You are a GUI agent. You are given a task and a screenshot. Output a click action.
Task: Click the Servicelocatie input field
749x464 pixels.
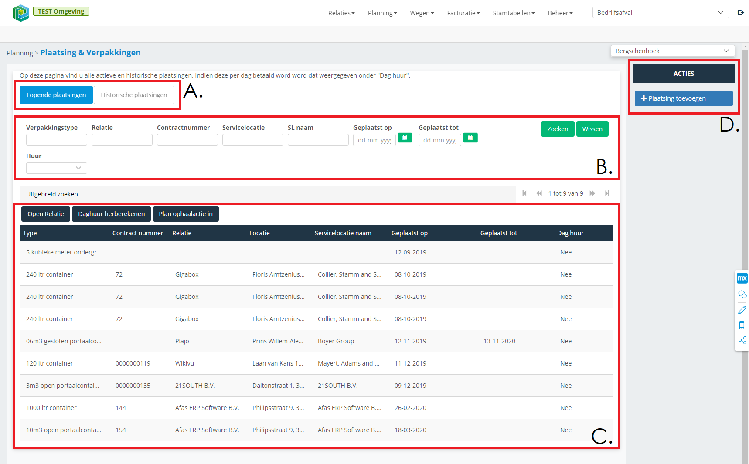[x=253, y=139]
